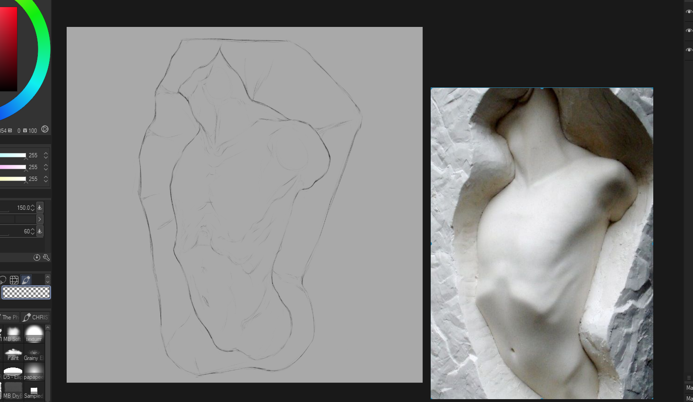The image size is (693, 402).
Task: Click the opacity 60 stepper arrows
Action: 33,231
